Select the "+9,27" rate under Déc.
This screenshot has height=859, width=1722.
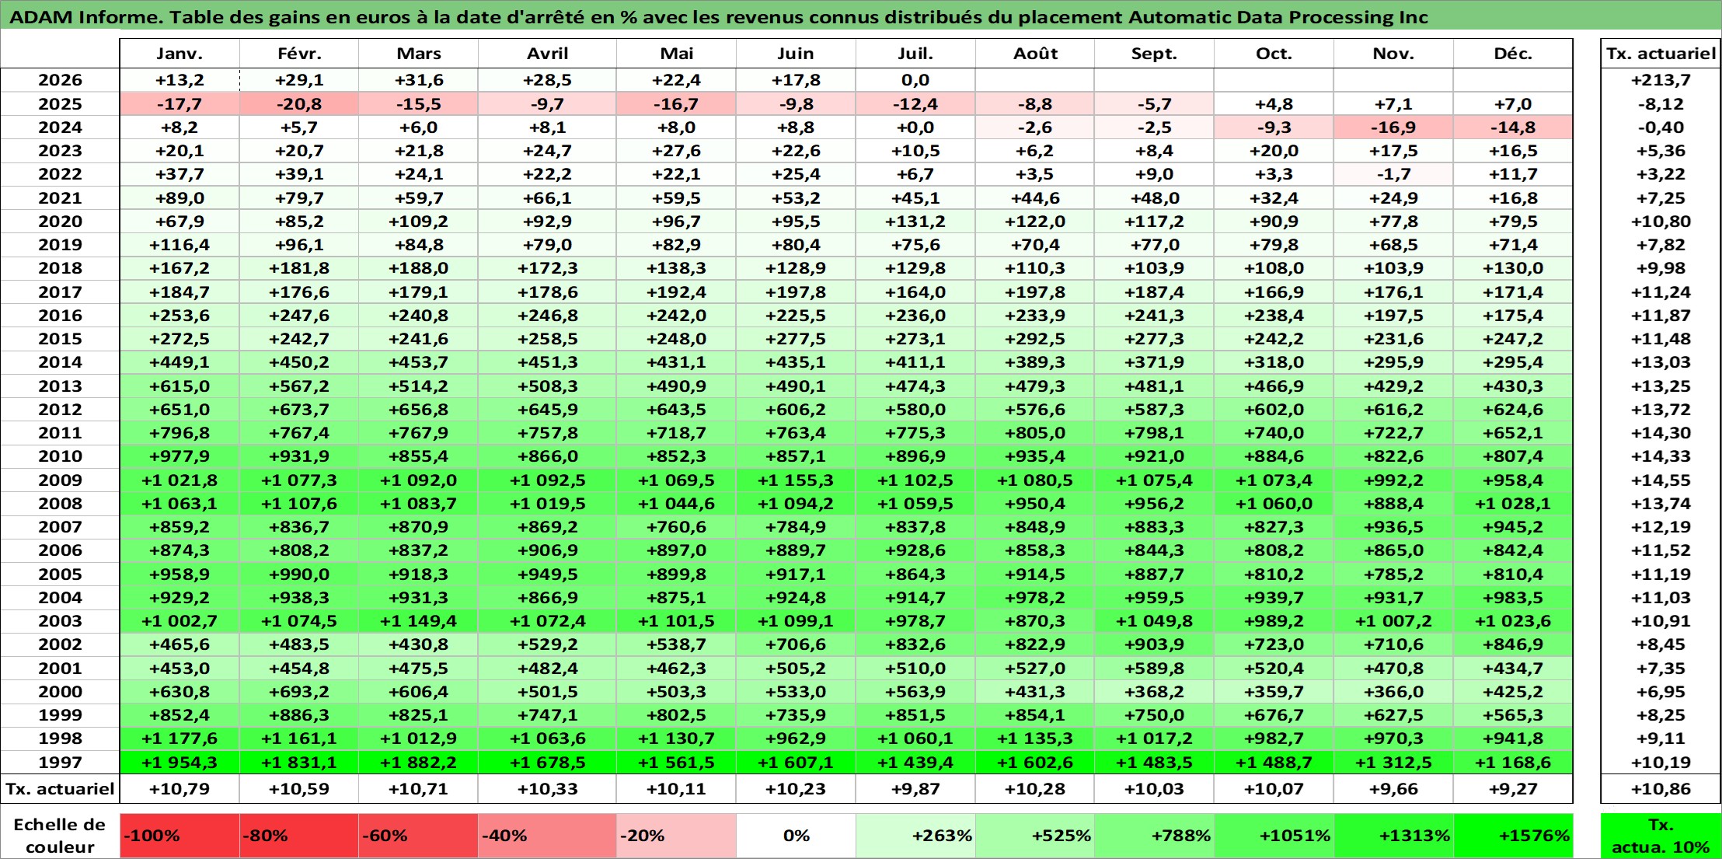[1513, 789]
